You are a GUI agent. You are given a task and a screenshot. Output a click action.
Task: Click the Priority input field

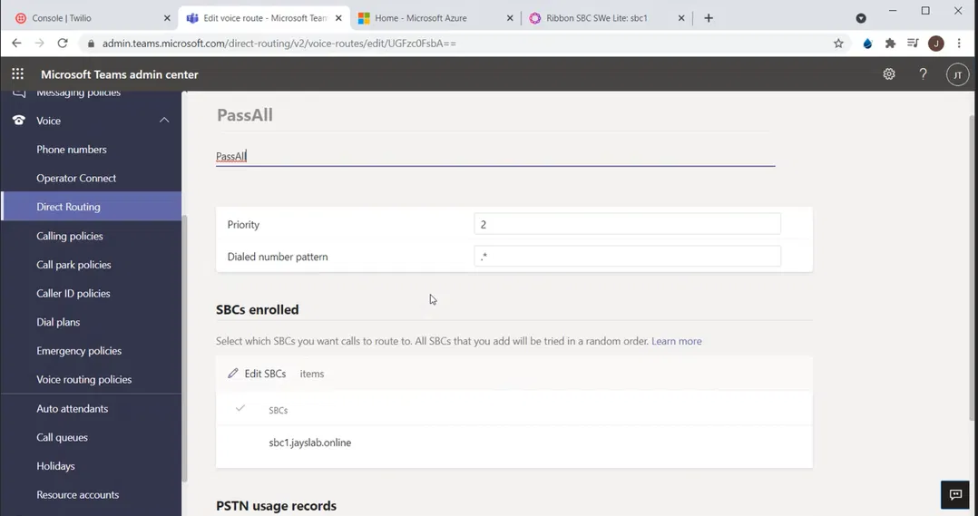[627, 224]
